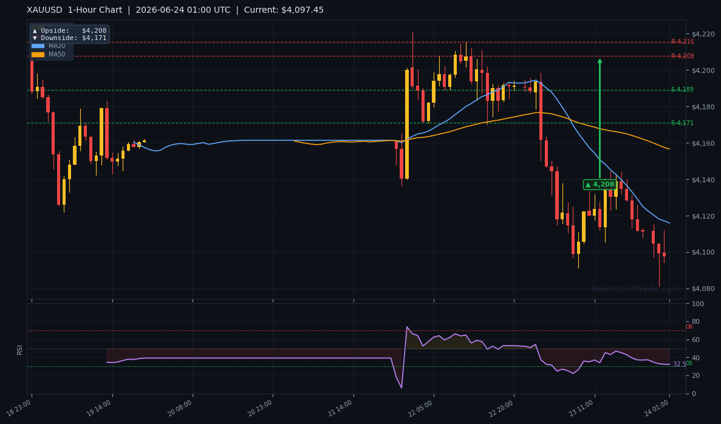Click the 22 05:00 time axis label
This screenshot has height=424, width=721.
click(x=421, y=407)
